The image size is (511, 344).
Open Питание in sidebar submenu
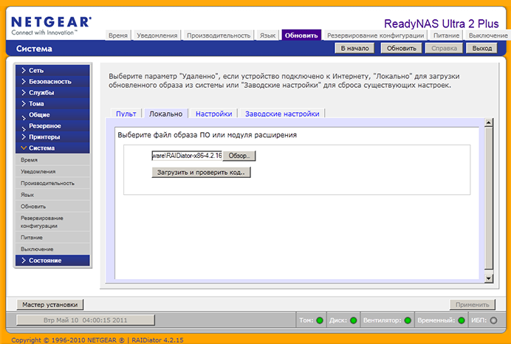pos(52,238)
